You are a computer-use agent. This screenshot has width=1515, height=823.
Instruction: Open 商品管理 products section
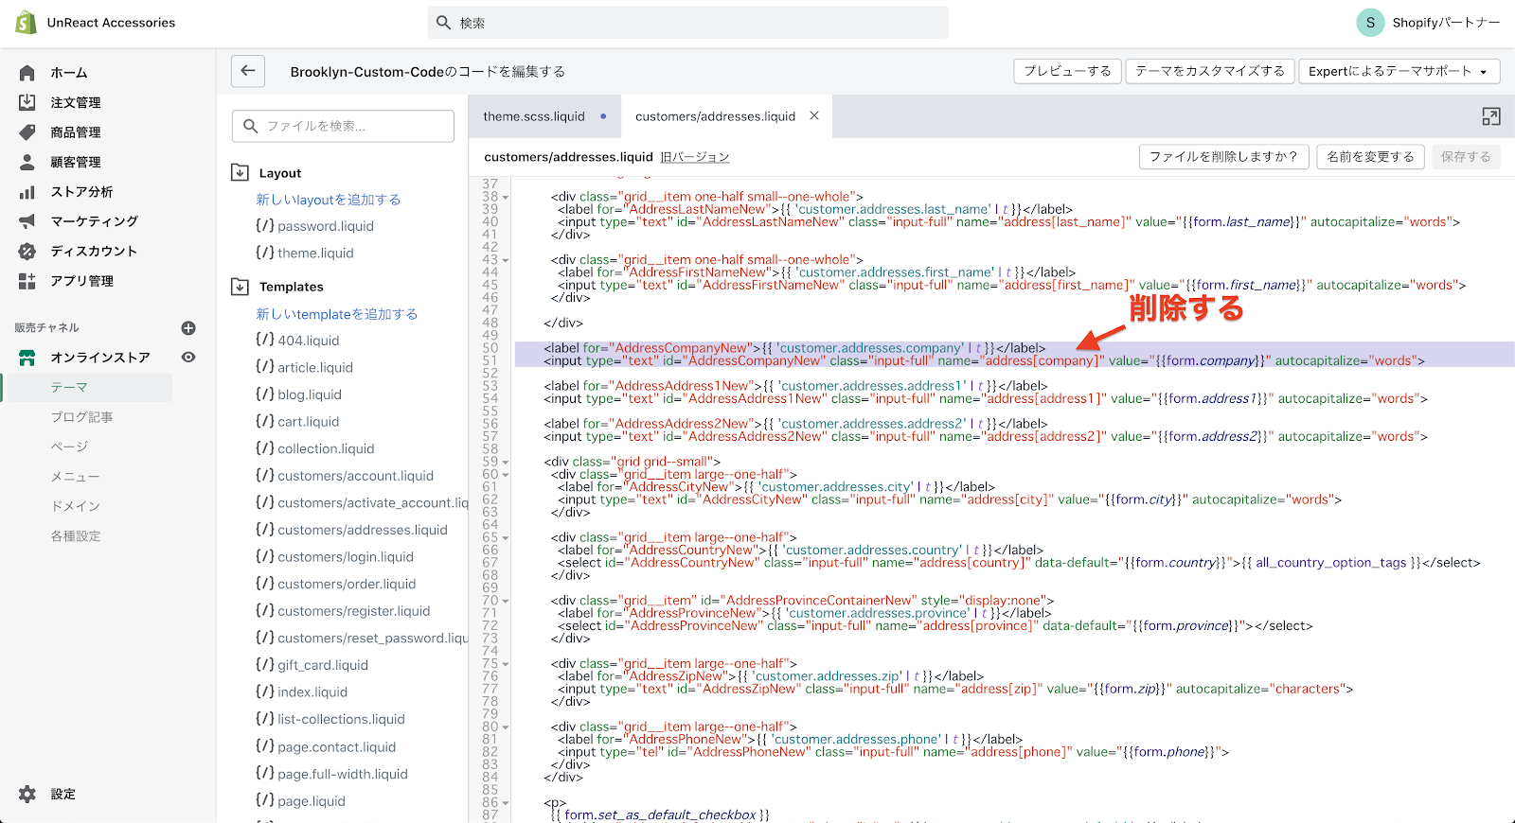coord(75,132)
